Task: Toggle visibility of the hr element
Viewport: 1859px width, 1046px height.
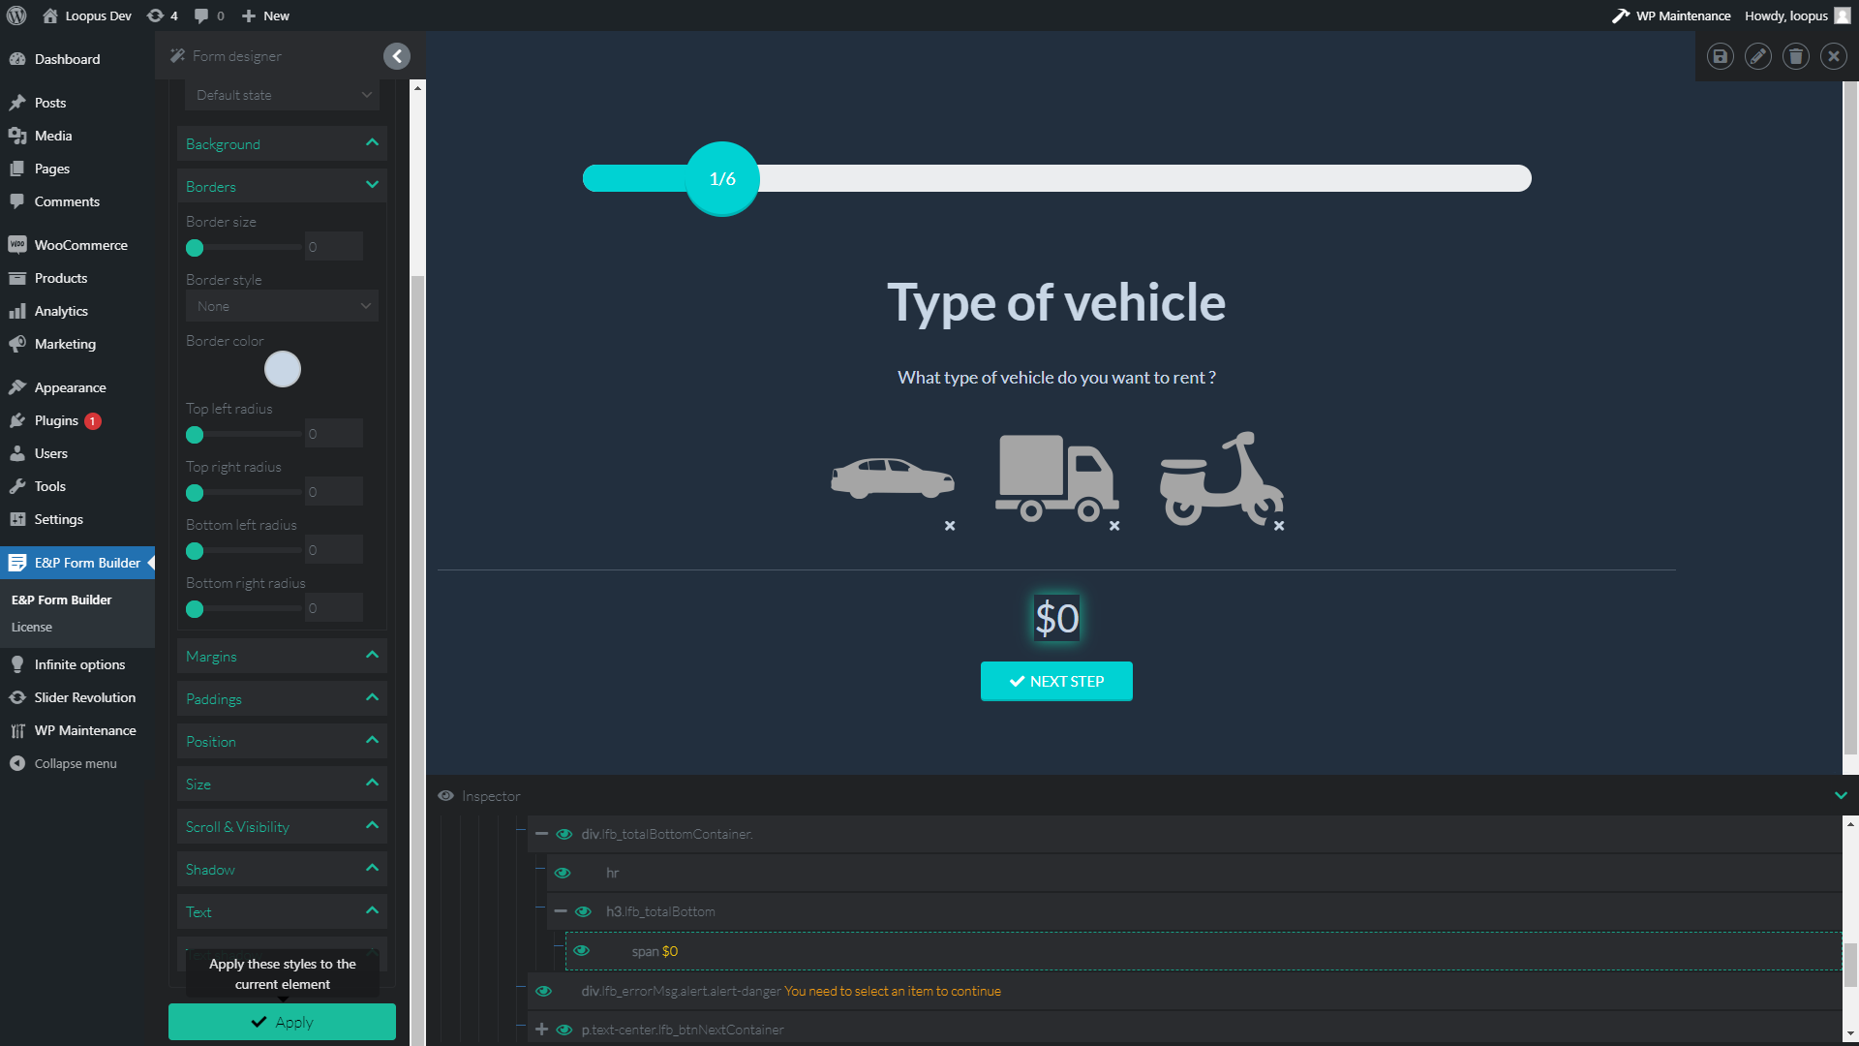Action: 563,873
